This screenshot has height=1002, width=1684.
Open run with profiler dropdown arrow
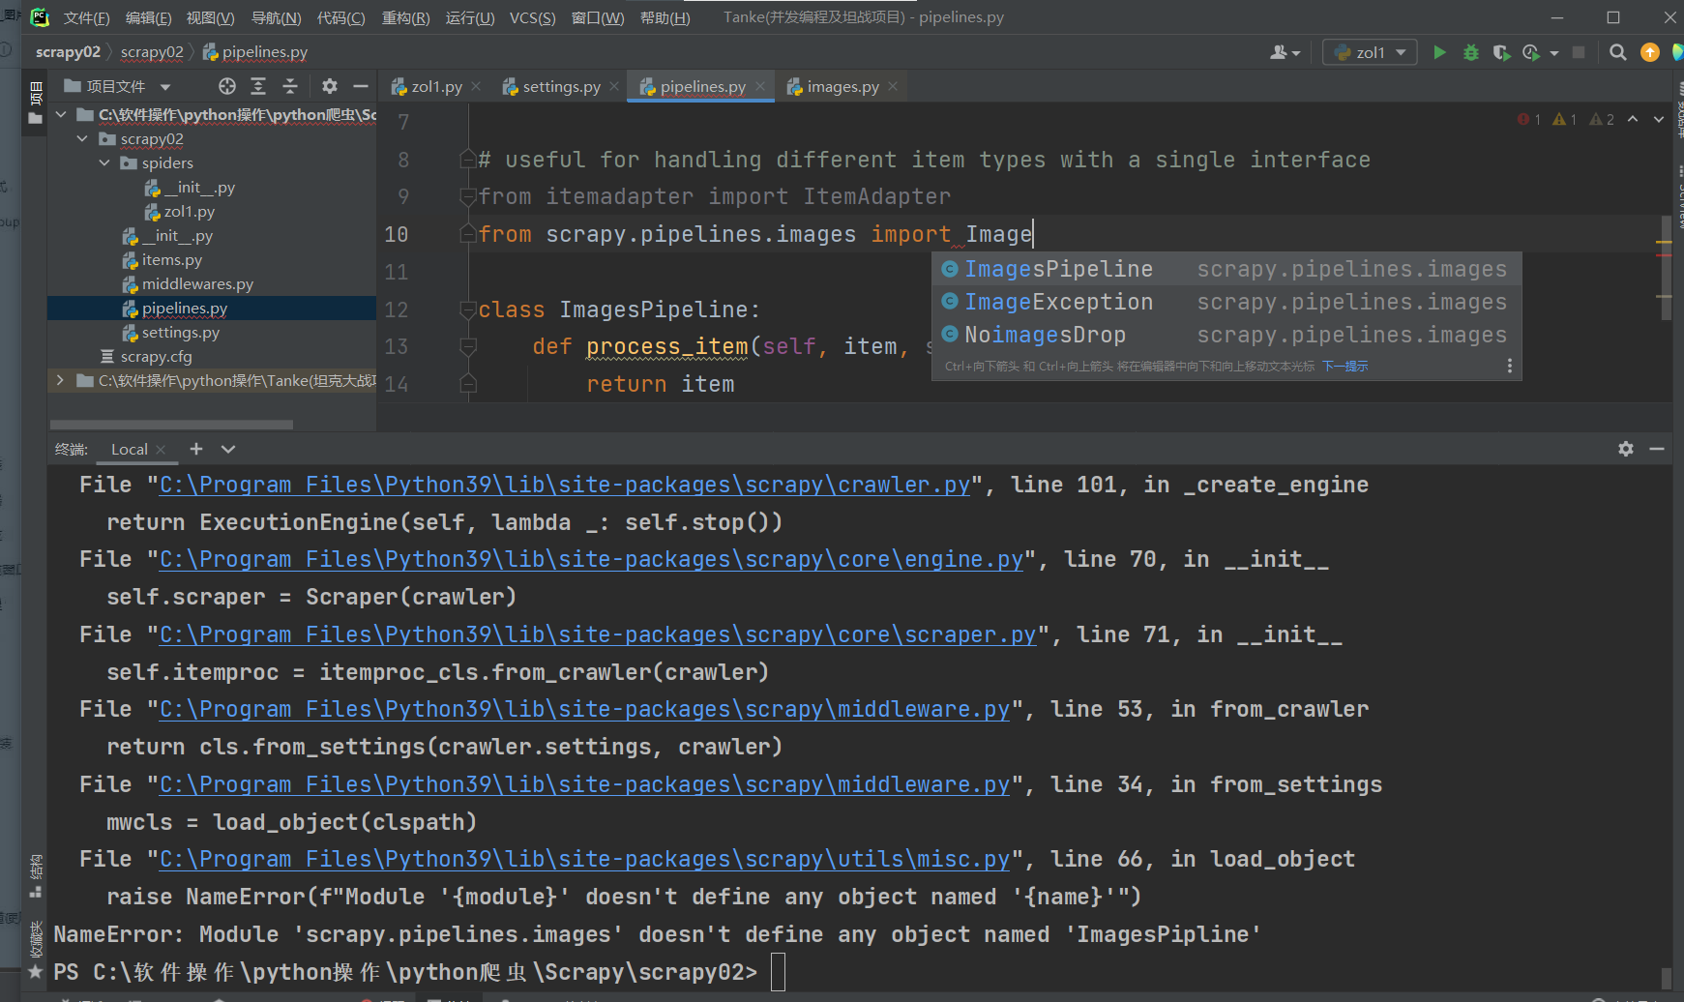pyautogui.click(x=1554, y=53)
